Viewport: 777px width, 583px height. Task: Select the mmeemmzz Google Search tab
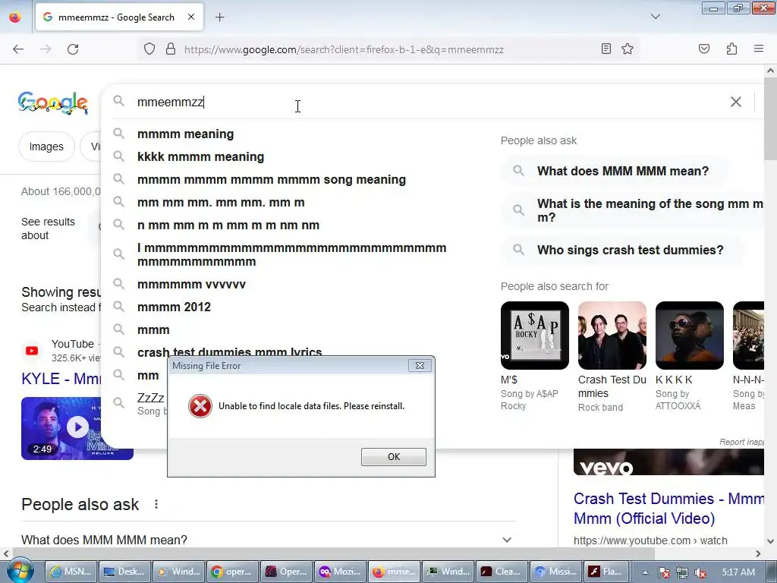[x=119, y=17]
